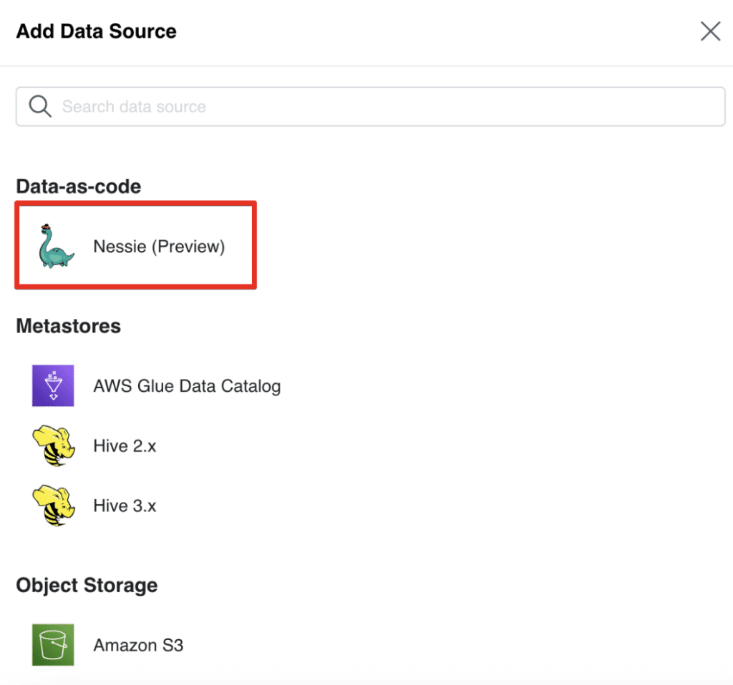The width and height of the screenshot is (733, 685).
Task: Click the AWS Glue purple funnel icon
Action: coord(53,385)
